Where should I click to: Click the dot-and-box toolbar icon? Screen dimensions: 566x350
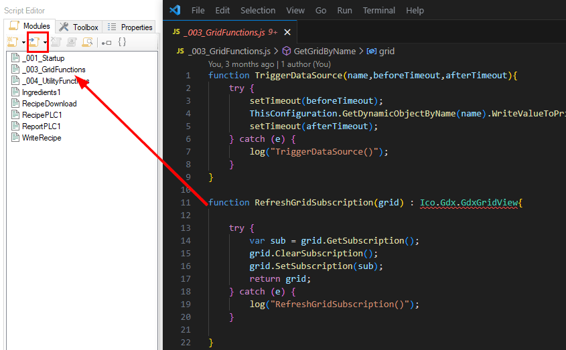(107, 43)
